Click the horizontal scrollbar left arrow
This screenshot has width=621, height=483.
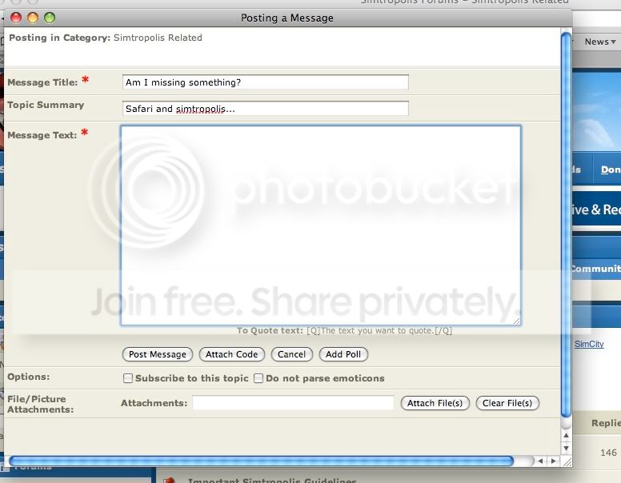click(540, 461)
